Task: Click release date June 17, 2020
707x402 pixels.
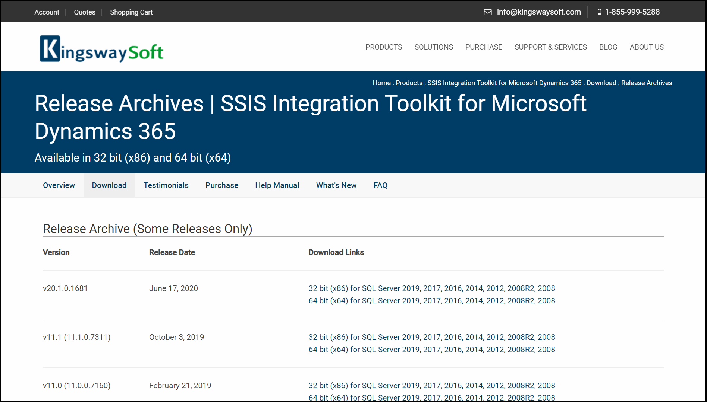Action: (x=173, y=288)
